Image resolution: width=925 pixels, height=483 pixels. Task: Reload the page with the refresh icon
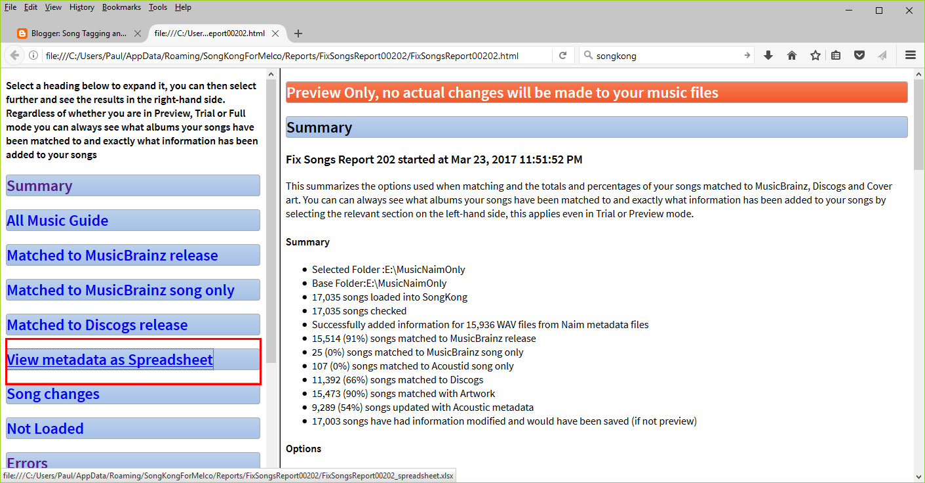point(562,56)
